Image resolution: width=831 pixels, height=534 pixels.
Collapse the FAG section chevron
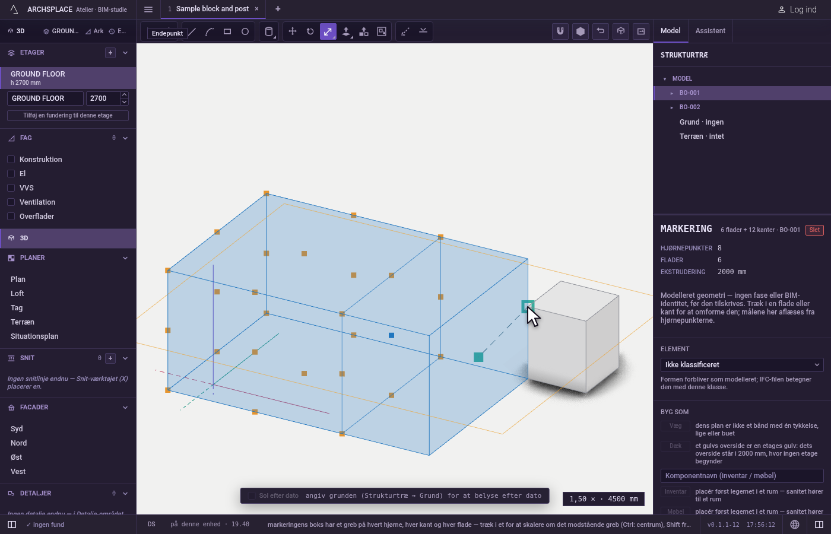(125, 138)
